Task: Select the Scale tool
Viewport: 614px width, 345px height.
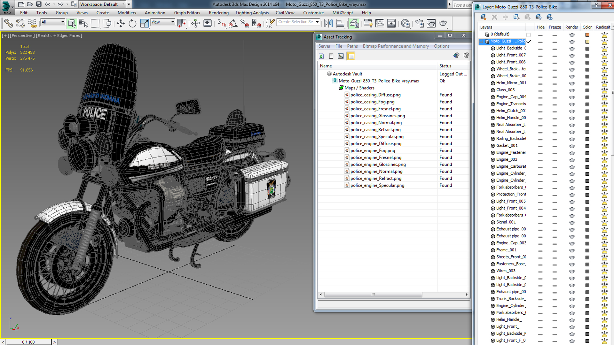Action: tap(144, 23)
